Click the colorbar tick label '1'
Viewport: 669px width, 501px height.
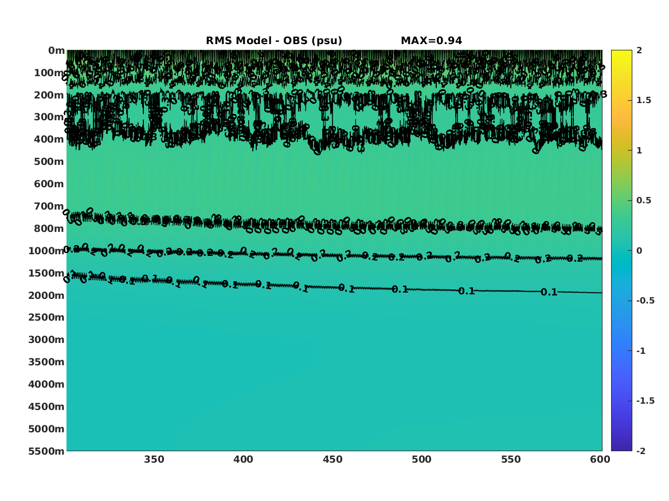pyautogui.click(x=639, y=151)
